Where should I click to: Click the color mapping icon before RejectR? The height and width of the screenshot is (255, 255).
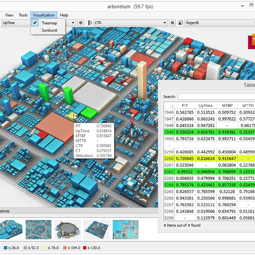click(181, 23)
